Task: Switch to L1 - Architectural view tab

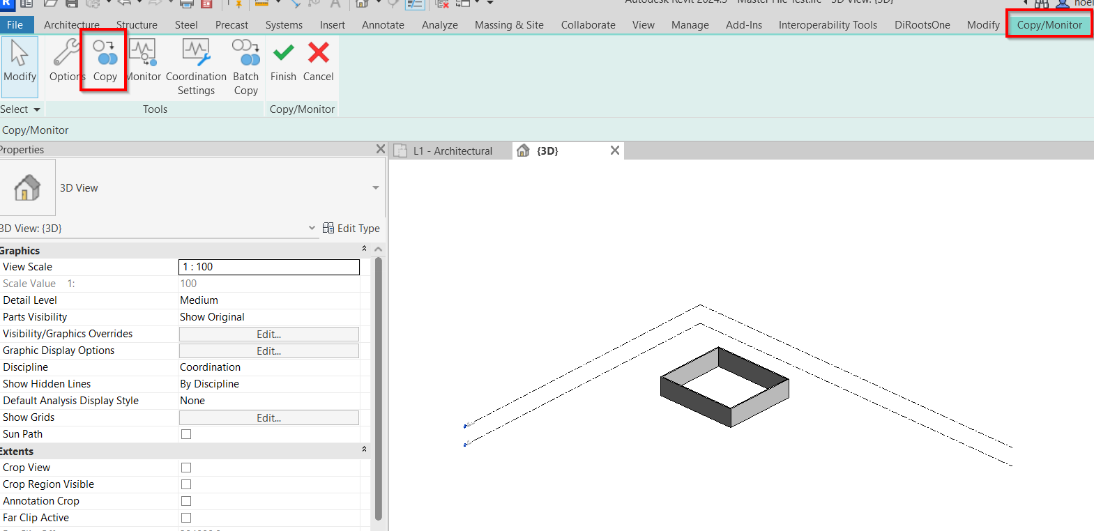Action: [x=452, y=151]
